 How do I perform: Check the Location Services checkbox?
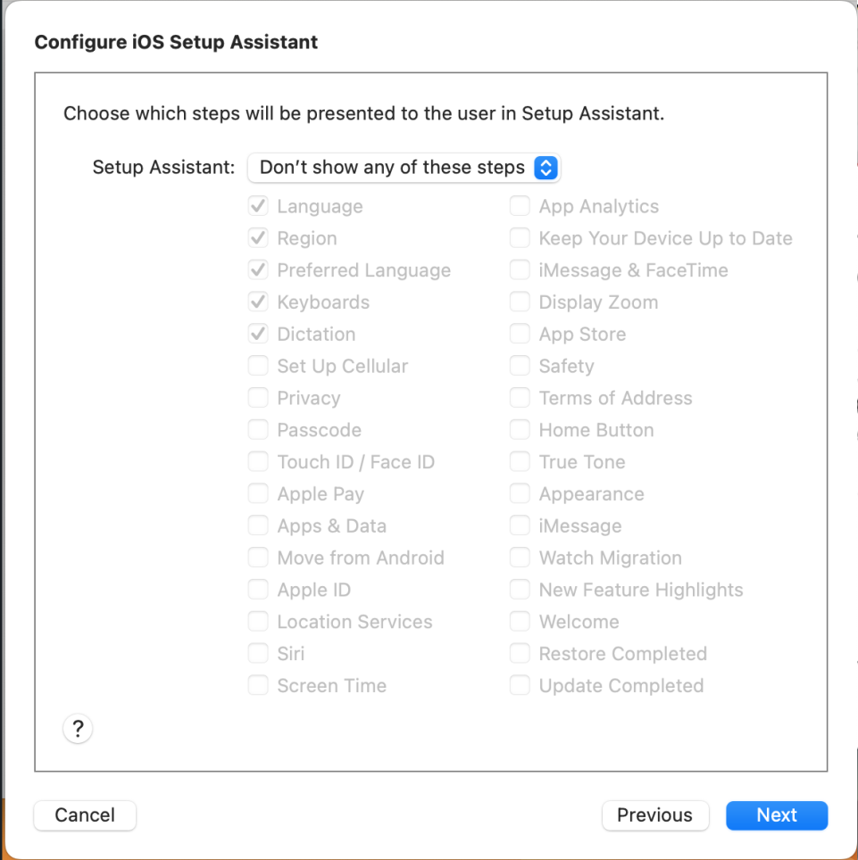click(258, 622)
